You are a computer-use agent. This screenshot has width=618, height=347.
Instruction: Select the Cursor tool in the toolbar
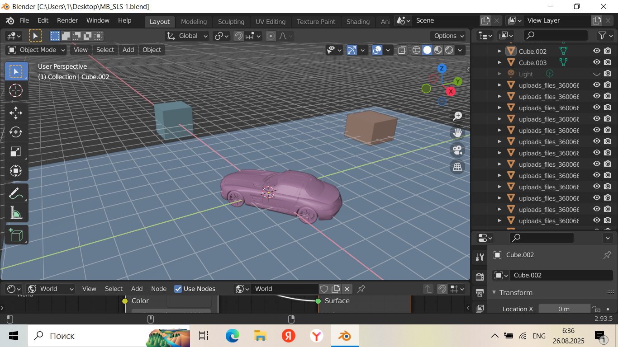tap(16, 90)
